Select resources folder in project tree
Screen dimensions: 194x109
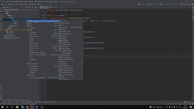point(14,26)
